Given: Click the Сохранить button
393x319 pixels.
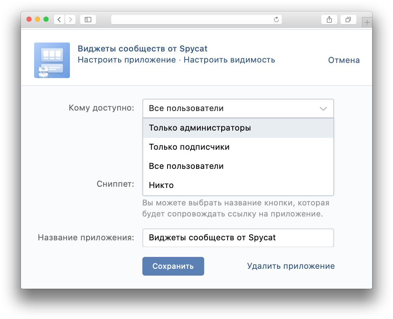Looking at the screenshot, I should tap(173, 266).
